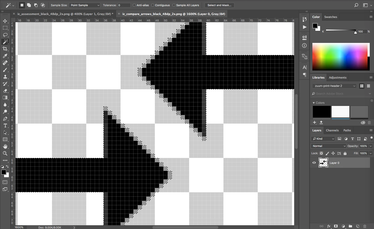Click the Libraries upload button

[x=321, y=123]
